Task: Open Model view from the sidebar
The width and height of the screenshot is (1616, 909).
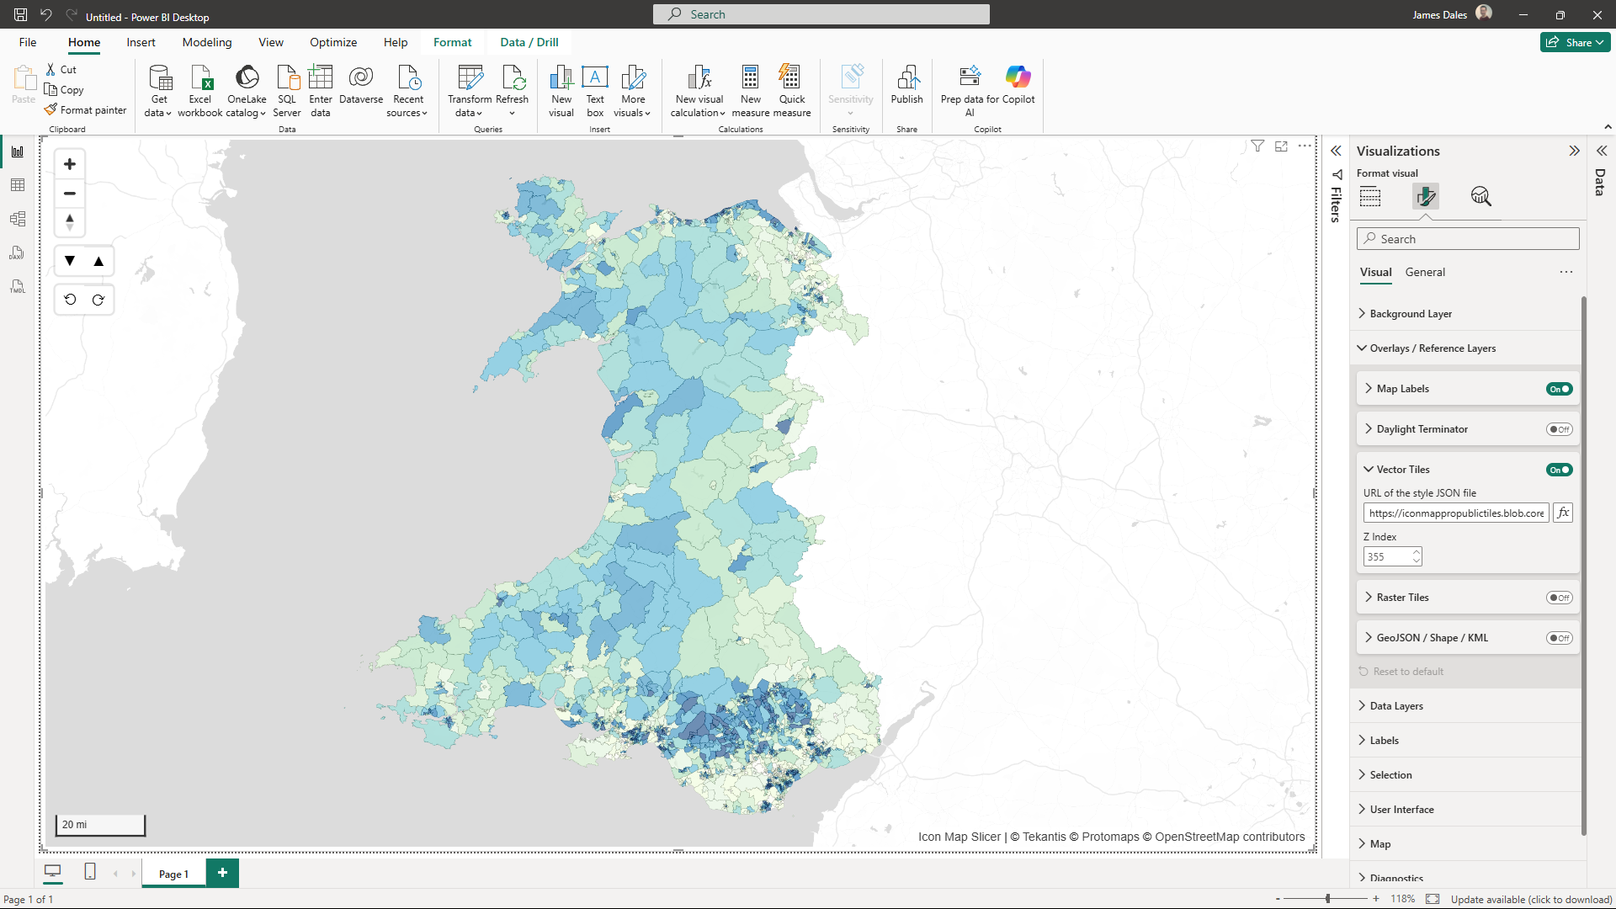Action: point(18,219)
